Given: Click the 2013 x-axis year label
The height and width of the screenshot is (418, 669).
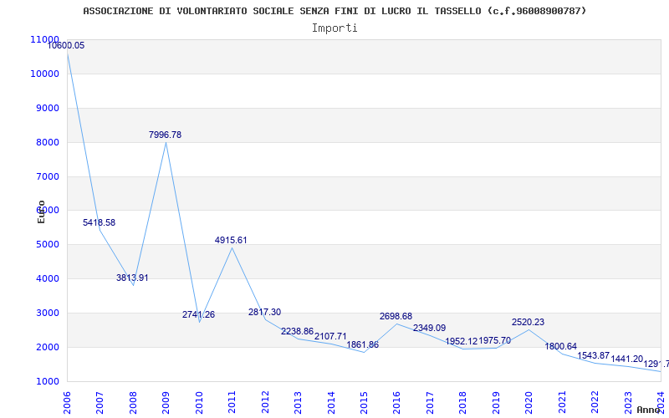Looking at the screenshot, I should [298, 402].
